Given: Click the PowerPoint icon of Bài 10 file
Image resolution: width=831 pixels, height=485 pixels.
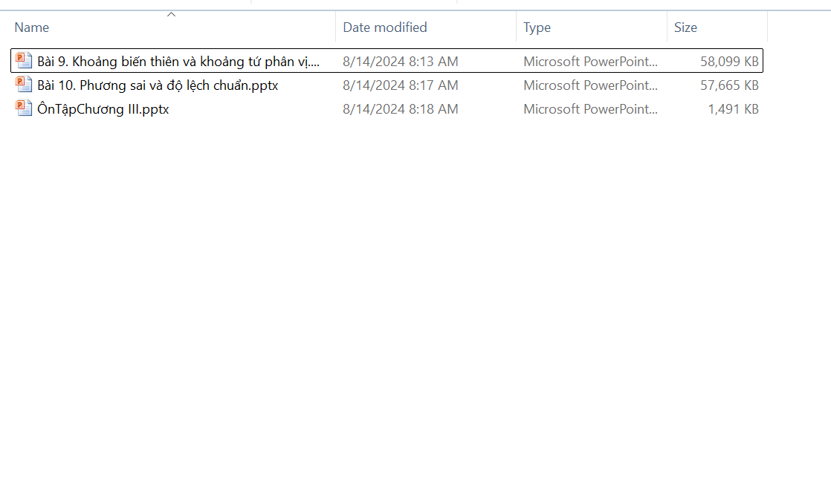Looking at the screenshot, I should click(x=24, y=85).
